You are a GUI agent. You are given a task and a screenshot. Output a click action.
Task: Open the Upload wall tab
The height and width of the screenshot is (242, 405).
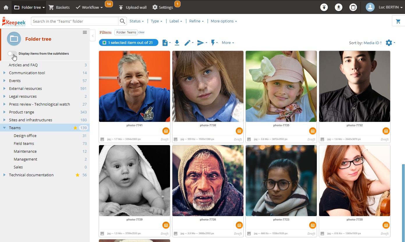coord(132,7)
